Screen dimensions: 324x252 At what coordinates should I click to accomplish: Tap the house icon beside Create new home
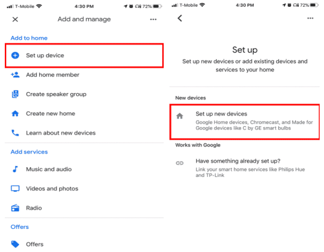click(x=15, y=113)
